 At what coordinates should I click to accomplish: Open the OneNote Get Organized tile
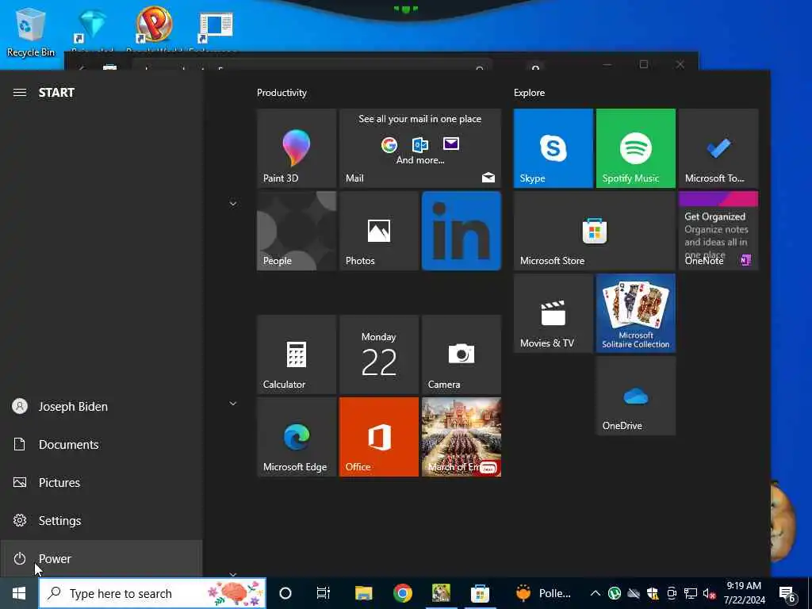718,231
